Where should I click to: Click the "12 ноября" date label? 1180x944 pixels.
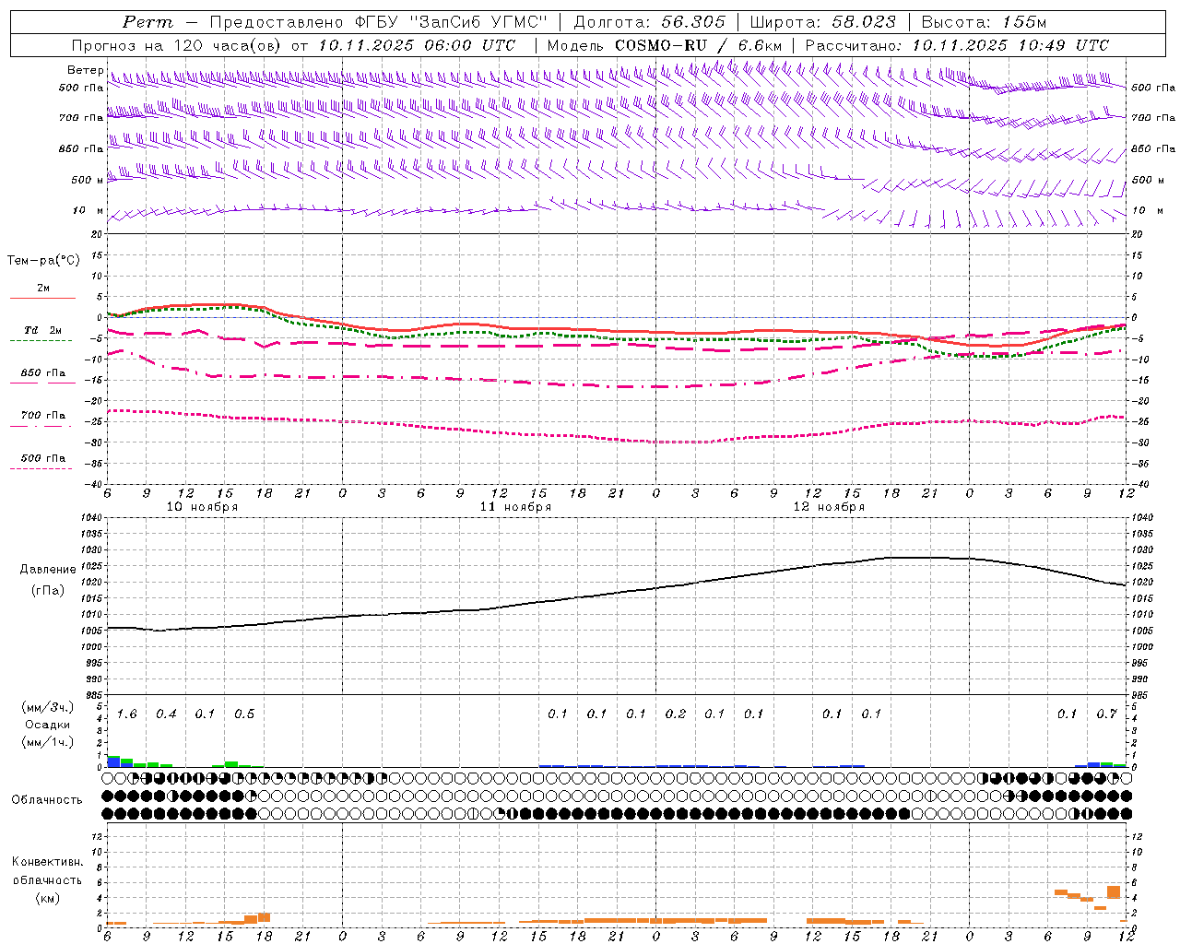click(829, 507)
